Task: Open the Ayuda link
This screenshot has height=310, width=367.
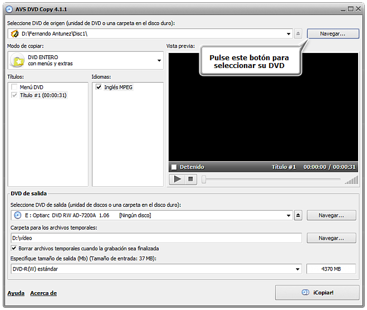Action: click(16, 293)
